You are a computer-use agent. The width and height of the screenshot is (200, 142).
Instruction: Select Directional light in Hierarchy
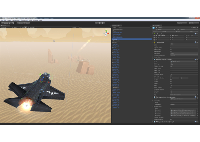(x=118, y=29)
